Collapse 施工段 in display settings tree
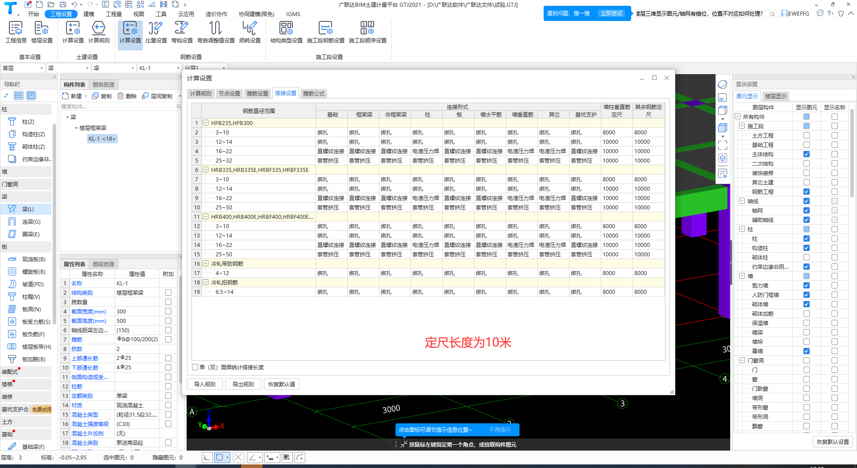 click(x=742, y=126)
